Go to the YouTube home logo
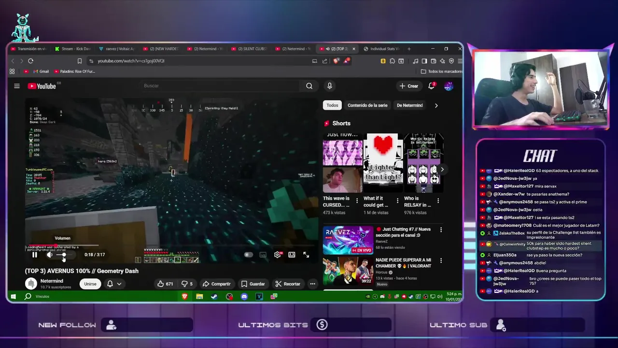The image size is (618, 348). click(42, 86)
